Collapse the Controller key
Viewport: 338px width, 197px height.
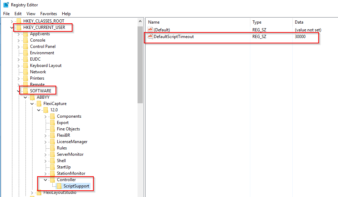tap(45, 180)
